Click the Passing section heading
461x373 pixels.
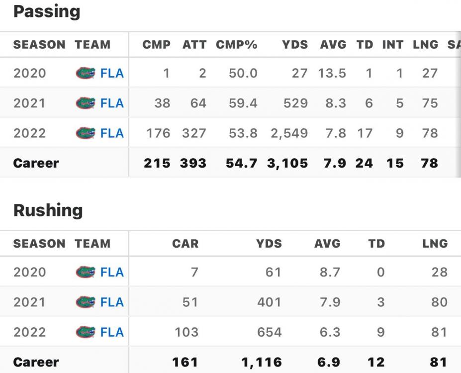coord(47,12)
